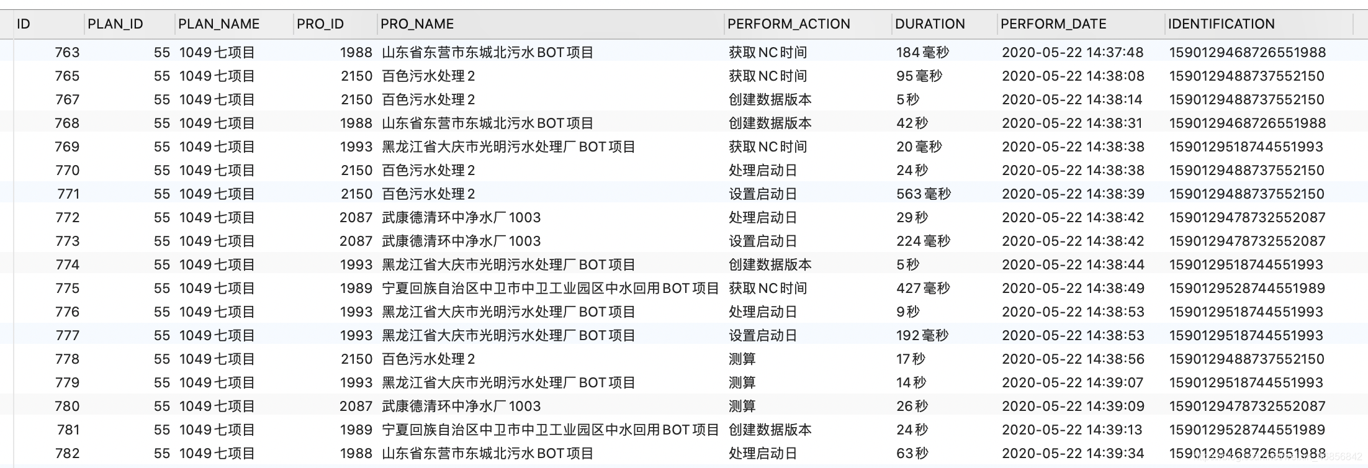Viewport: 1368px width, 468px height.
Task: Click the DURATION cell showing 184毫秒
Action: pyautogui.click(x=922, y=53)
